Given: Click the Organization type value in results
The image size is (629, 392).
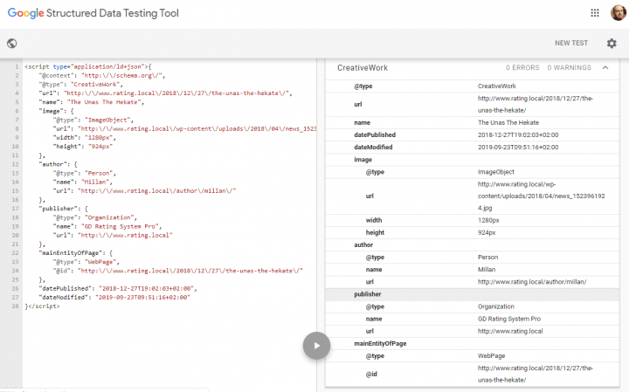Looking at the screenshot, I should tap(496, 306).
